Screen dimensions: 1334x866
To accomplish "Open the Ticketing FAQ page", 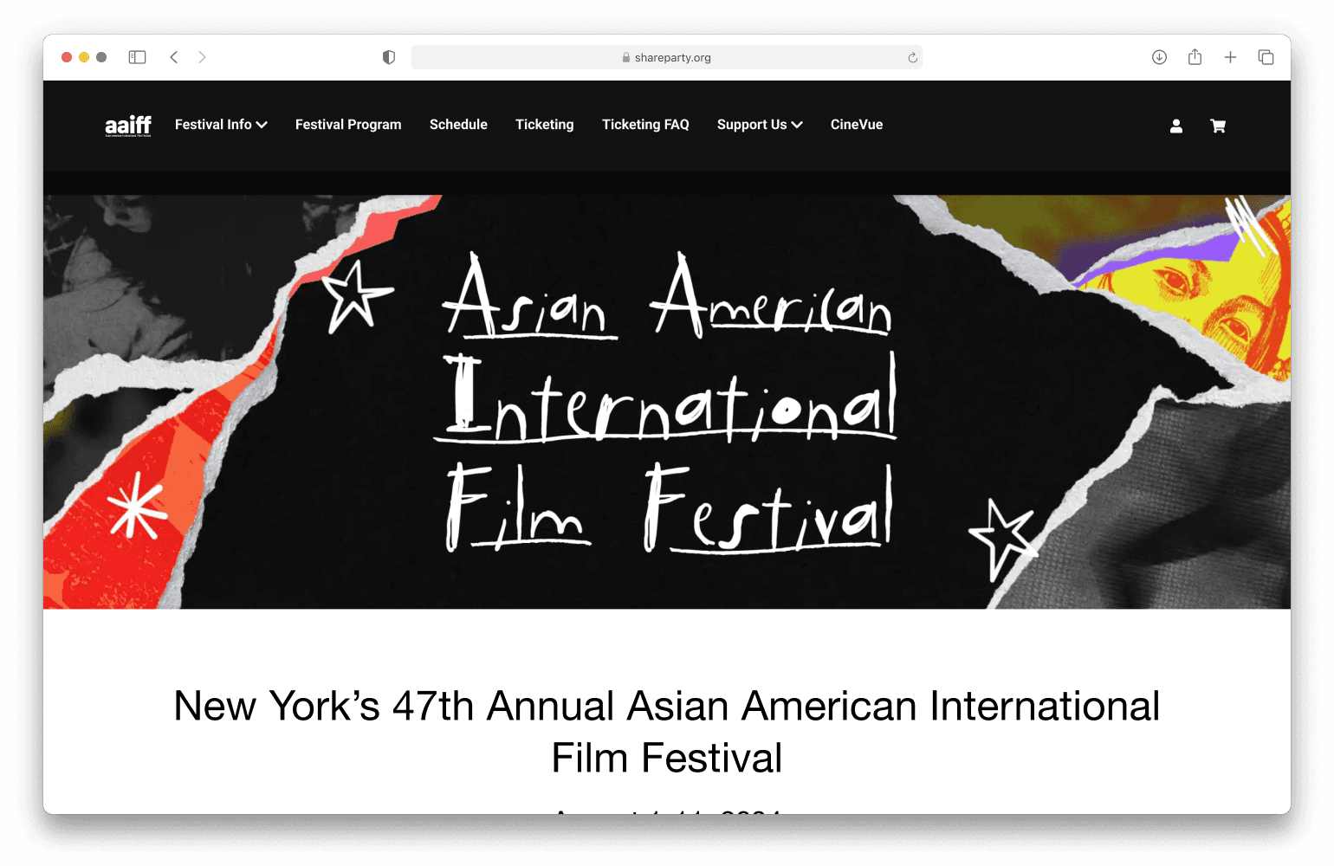I will pyautogui.click(x=645, y=125).
